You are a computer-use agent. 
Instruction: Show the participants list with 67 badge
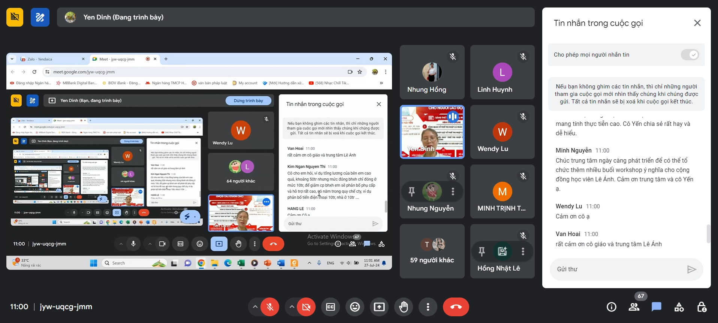point(634,307)
